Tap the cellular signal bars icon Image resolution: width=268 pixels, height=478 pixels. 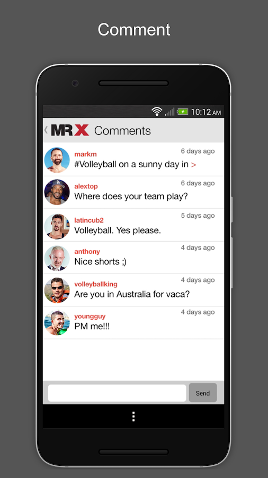coord(169,112)
